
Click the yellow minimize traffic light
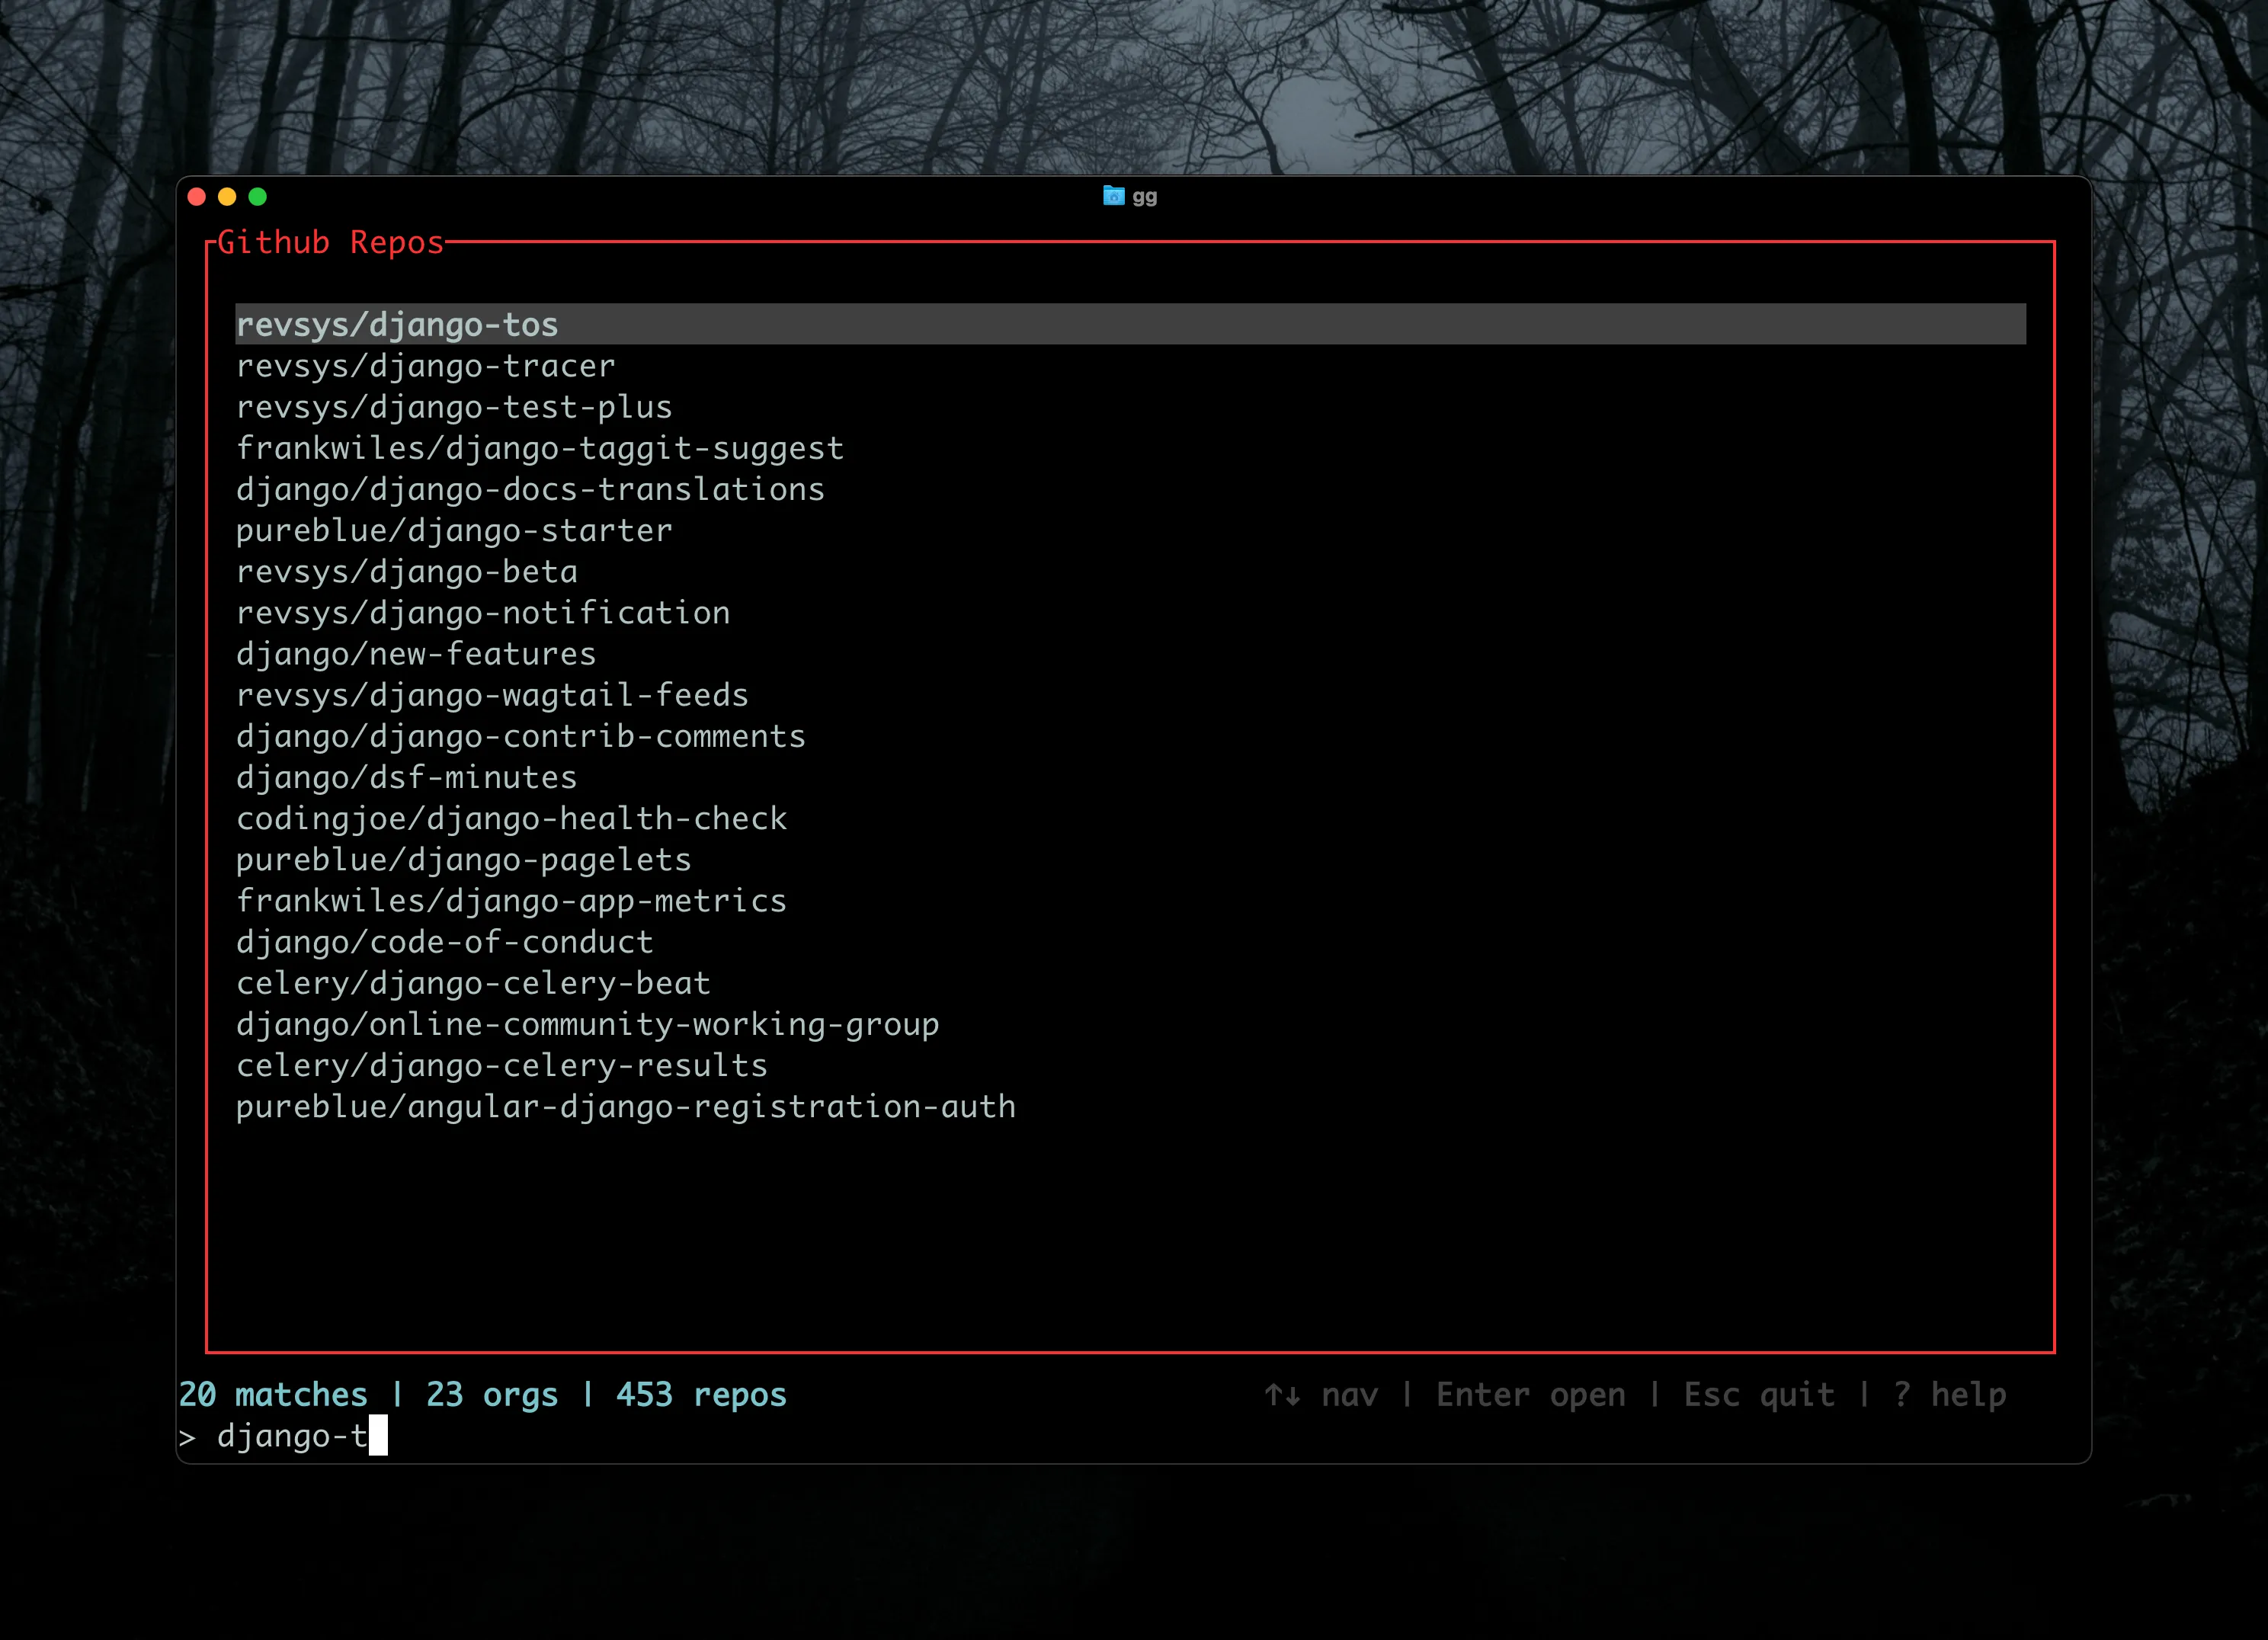coord(227,197)
